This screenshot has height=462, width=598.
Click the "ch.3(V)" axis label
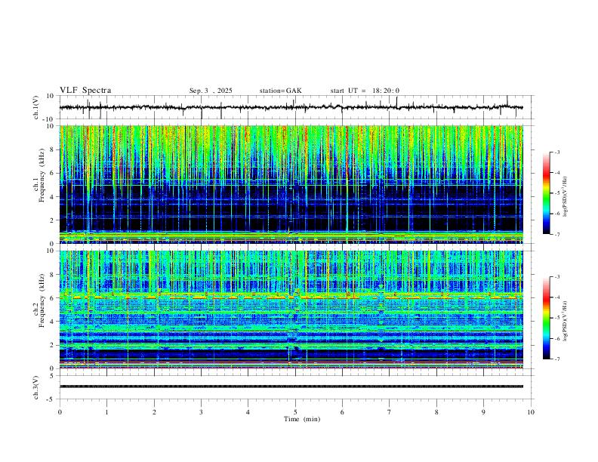pyautogui.click(x=36, y=388)
